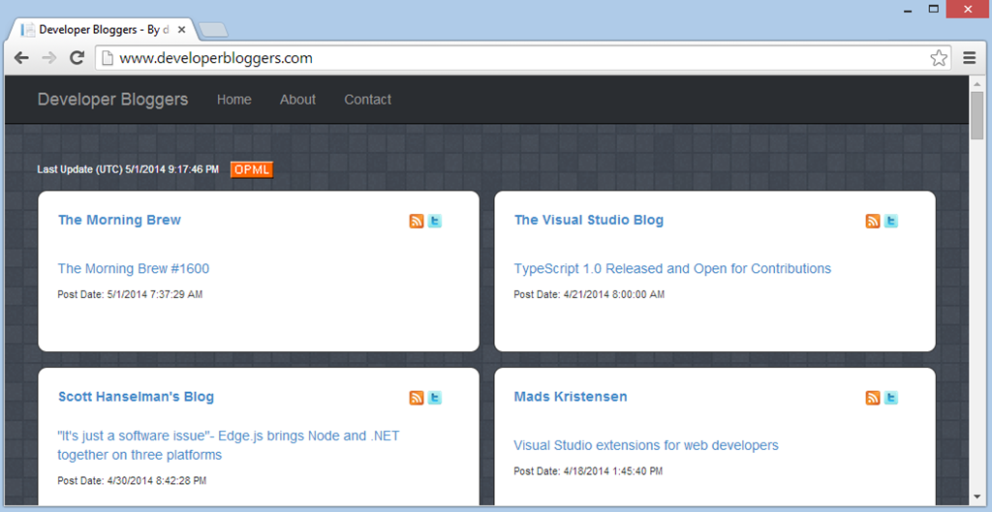992x512 pixels.
Task: Open The Morning Brew RSS feed icon
Action: [x=417, y=222]
